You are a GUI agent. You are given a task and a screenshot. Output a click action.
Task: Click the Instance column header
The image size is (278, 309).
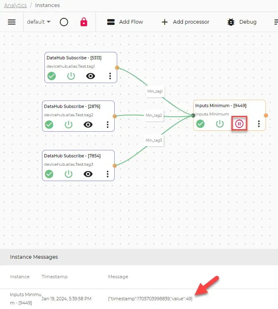click(20, 277)
